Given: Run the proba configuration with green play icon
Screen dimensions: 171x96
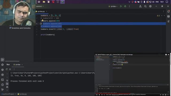Looking at the screenshot, I should 121,6.
